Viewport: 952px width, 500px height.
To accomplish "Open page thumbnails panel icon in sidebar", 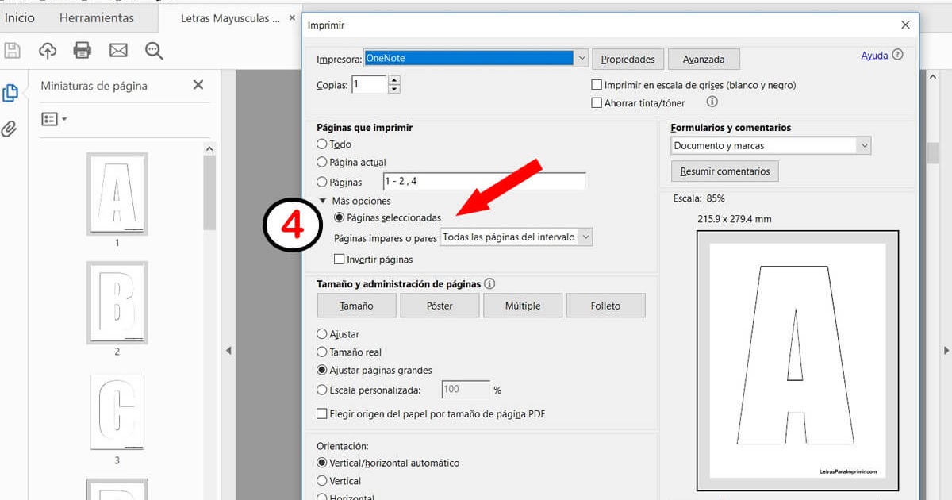I will click(x=10, y=94).
